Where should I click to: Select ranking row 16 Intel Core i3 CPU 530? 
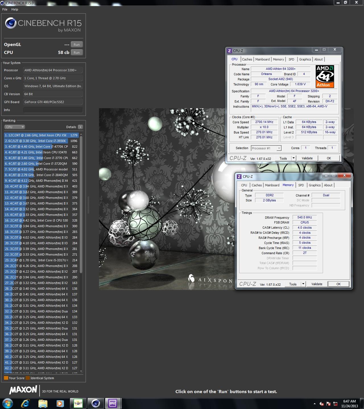pyautogui.click(x=41, y=220)
